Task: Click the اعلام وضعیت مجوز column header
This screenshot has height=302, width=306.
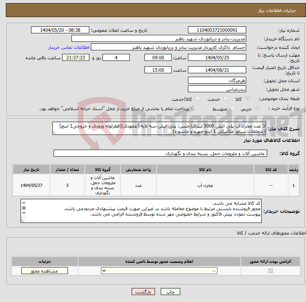Action: pyautogui.click(x=159, y=261)
